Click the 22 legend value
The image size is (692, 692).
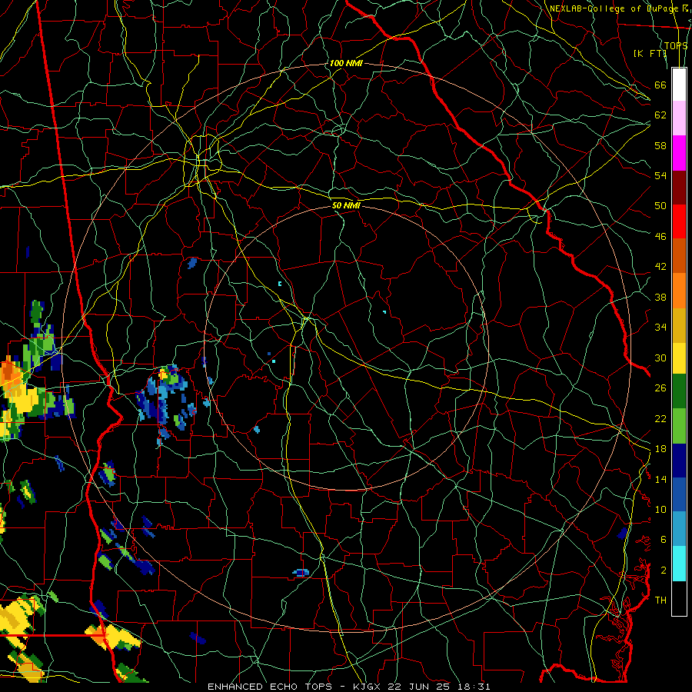pyautogui.click(x=660, y=418)
